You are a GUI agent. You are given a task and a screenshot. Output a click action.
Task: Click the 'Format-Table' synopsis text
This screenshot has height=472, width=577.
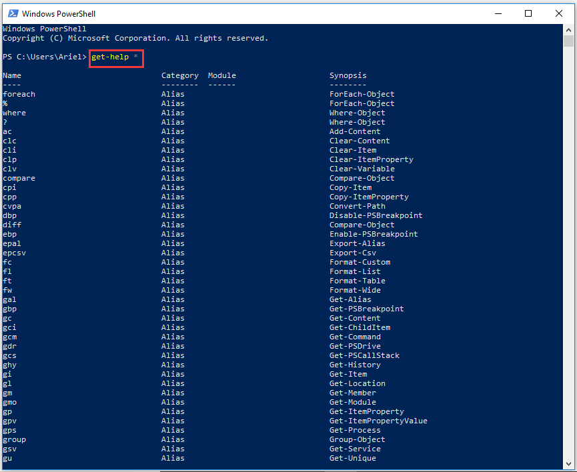(x=358, y=281)
